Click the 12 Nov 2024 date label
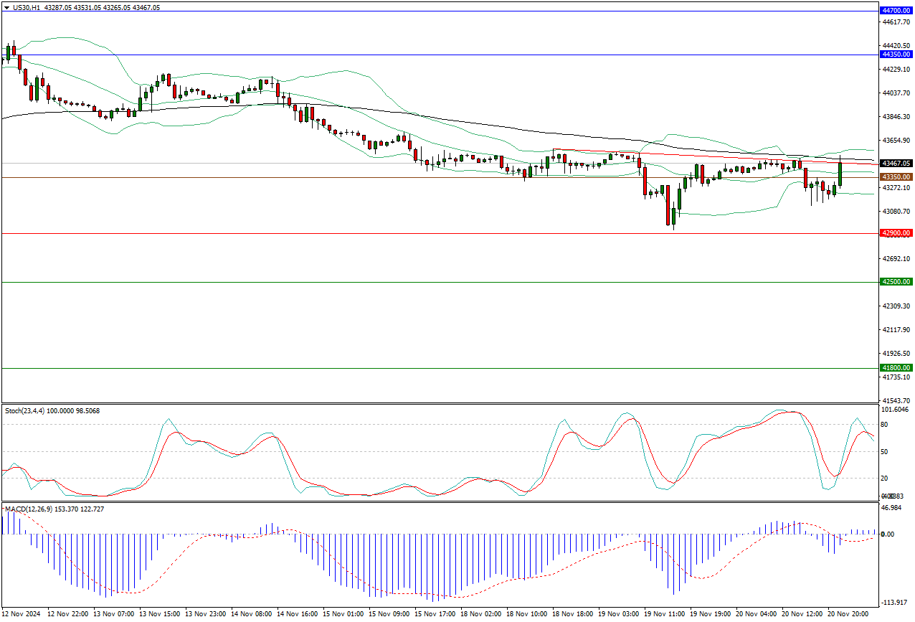Image resolution: width=915 pixels, height=622 pixels. pos(22,615)
